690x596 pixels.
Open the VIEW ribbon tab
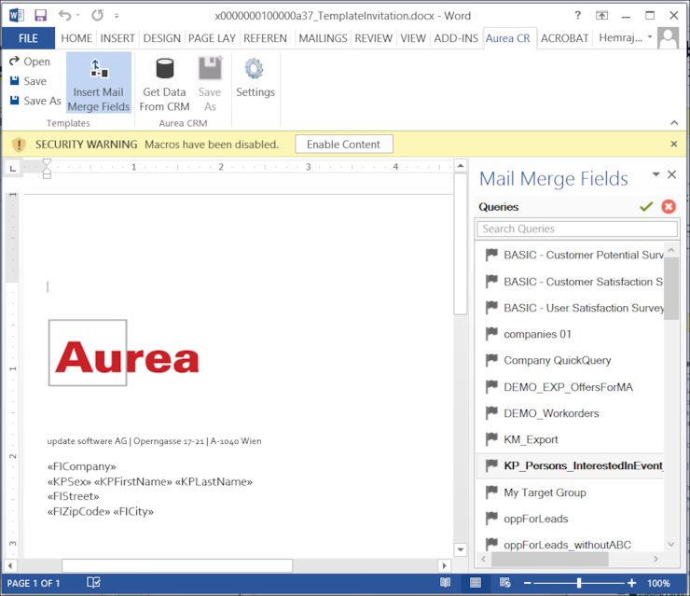coord(413,38)
